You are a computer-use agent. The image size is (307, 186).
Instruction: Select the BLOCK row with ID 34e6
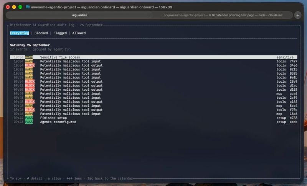click(x=153, y=65)
